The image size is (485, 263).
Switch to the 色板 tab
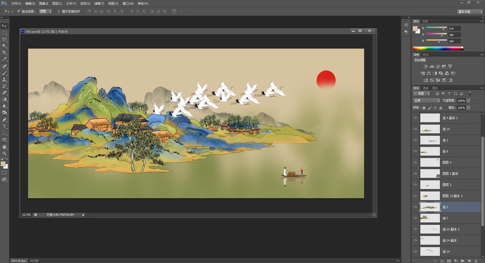[425, 22]
